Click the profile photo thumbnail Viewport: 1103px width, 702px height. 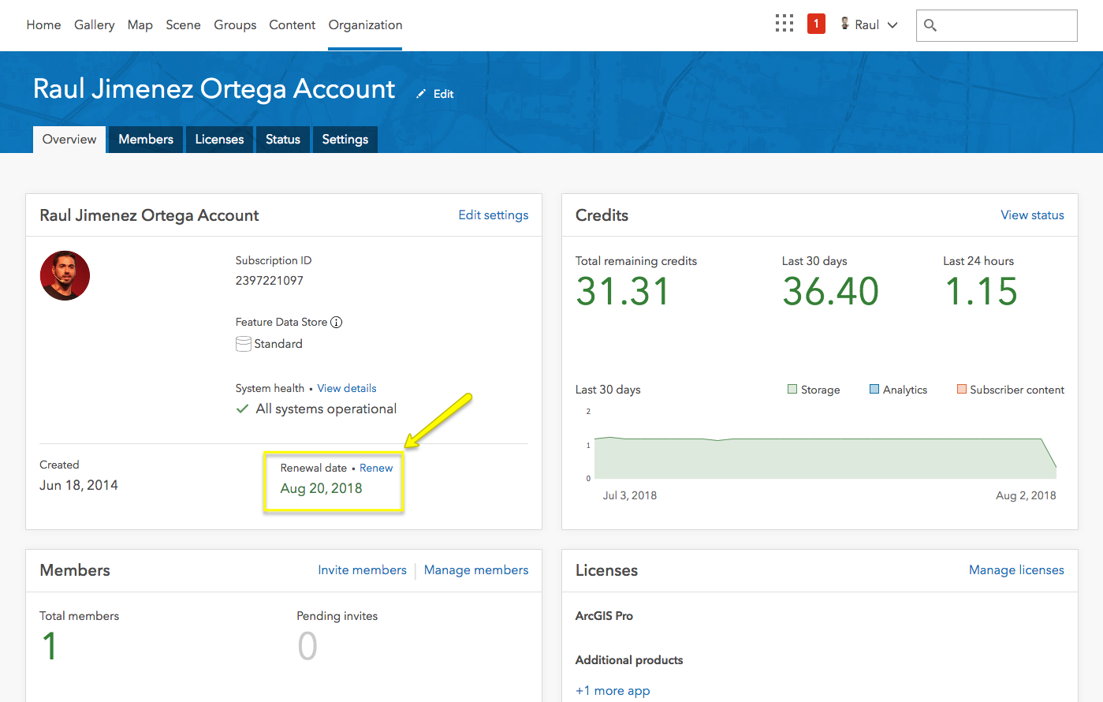coord(65,276)
